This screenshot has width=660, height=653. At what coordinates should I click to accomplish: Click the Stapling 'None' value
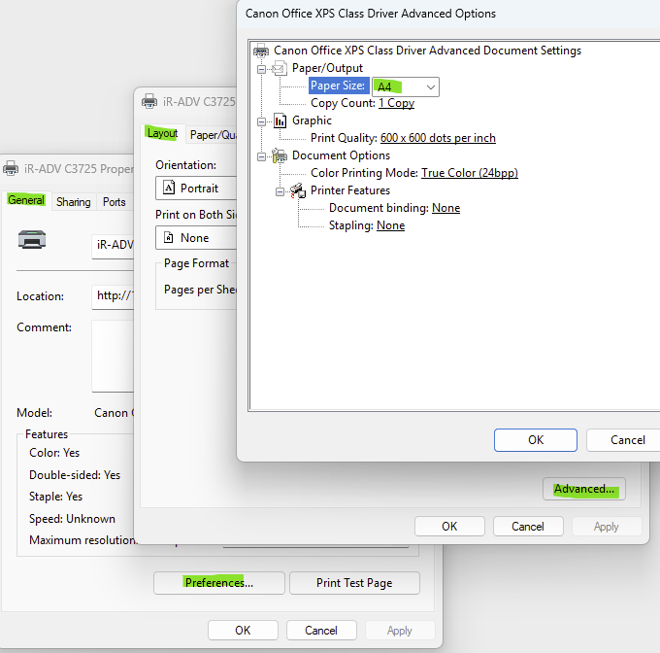click(390, 225)
